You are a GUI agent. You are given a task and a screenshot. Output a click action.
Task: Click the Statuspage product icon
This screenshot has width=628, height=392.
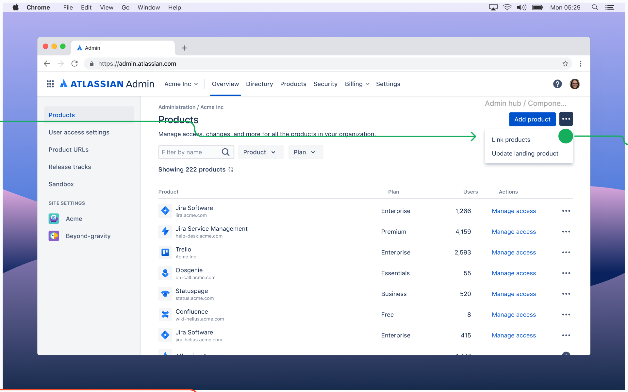(x=165, y=294)
